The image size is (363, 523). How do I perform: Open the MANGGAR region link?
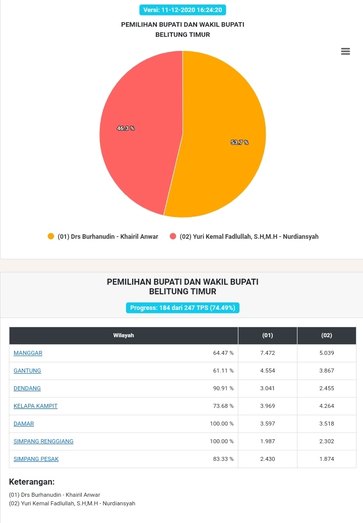[x=28, y=353]
